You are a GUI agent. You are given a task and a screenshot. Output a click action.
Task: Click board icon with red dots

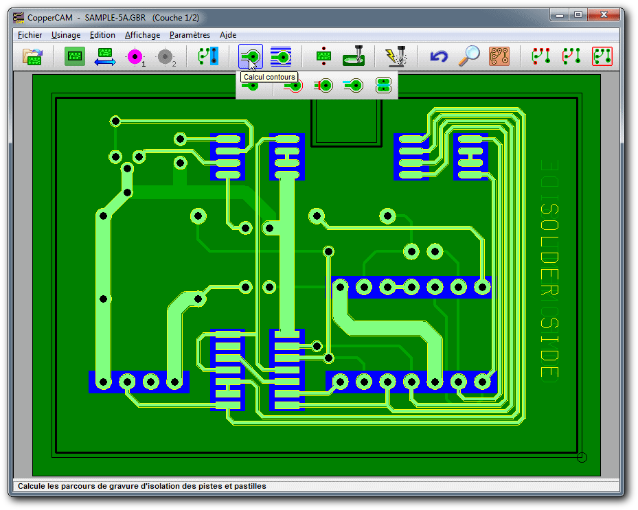(324, 56)
